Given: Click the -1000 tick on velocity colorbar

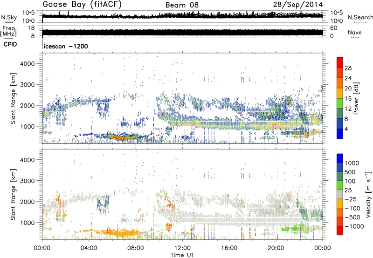Looking at the screenshot, I should [354, 226].
